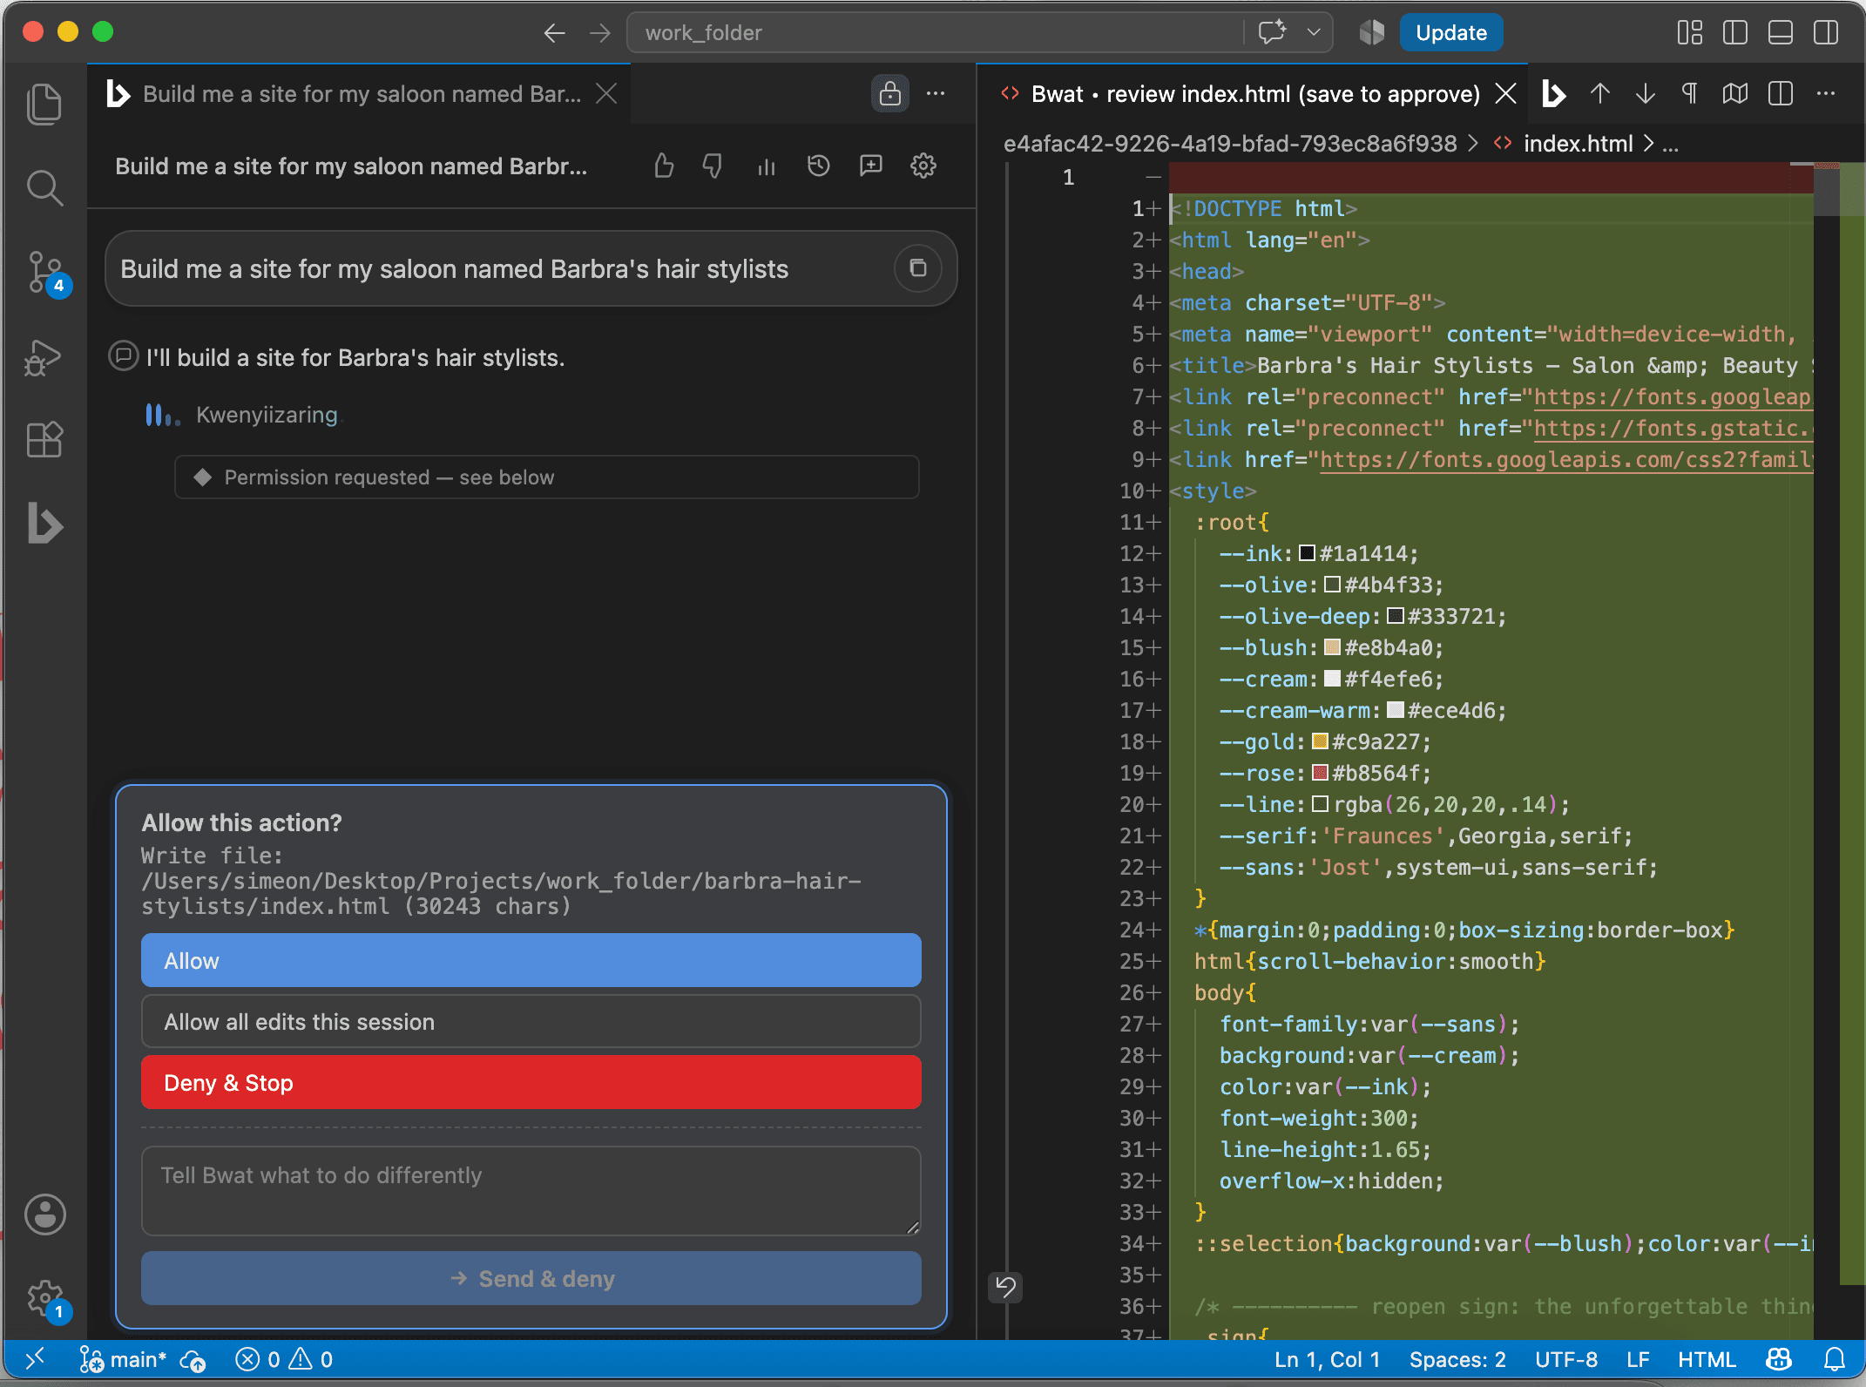Open the Manage gear in activity bar
The width and height of the screenshot is (1866, 1387).
tap(44, 1299)
